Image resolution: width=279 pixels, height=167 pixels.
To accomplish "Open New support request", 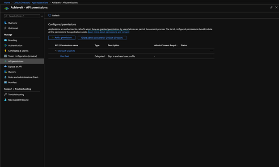I will pyautogui.click(x=18, y=100).
